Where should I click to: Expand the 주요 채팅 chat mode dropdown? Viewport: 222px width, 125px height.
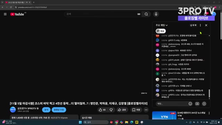(162, 25)
